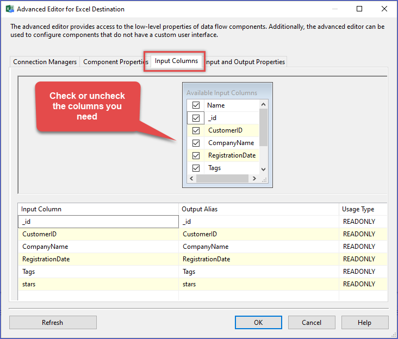Edit the RegistrationDate Output Alias cell
Screen dimensions: 398x339
point(259,259)
